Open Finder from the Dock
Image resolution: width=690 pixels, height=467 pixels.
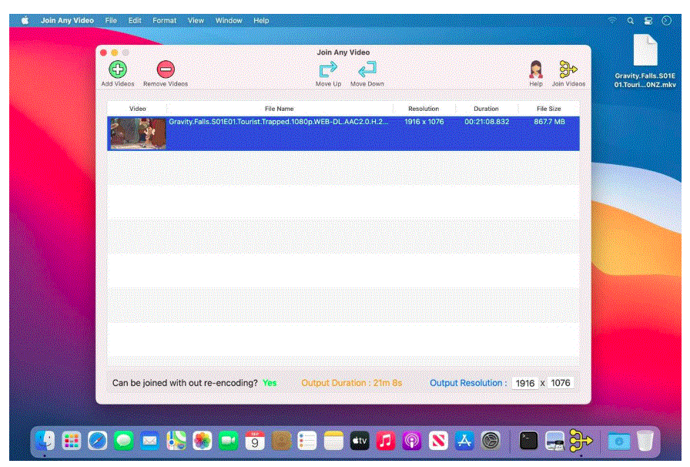point(45,441)
